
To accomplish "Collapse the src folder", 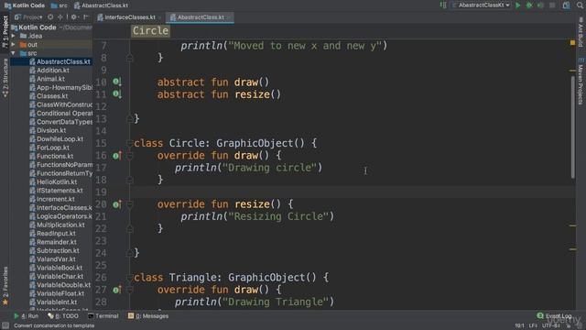I will click(x=14, y=53).
